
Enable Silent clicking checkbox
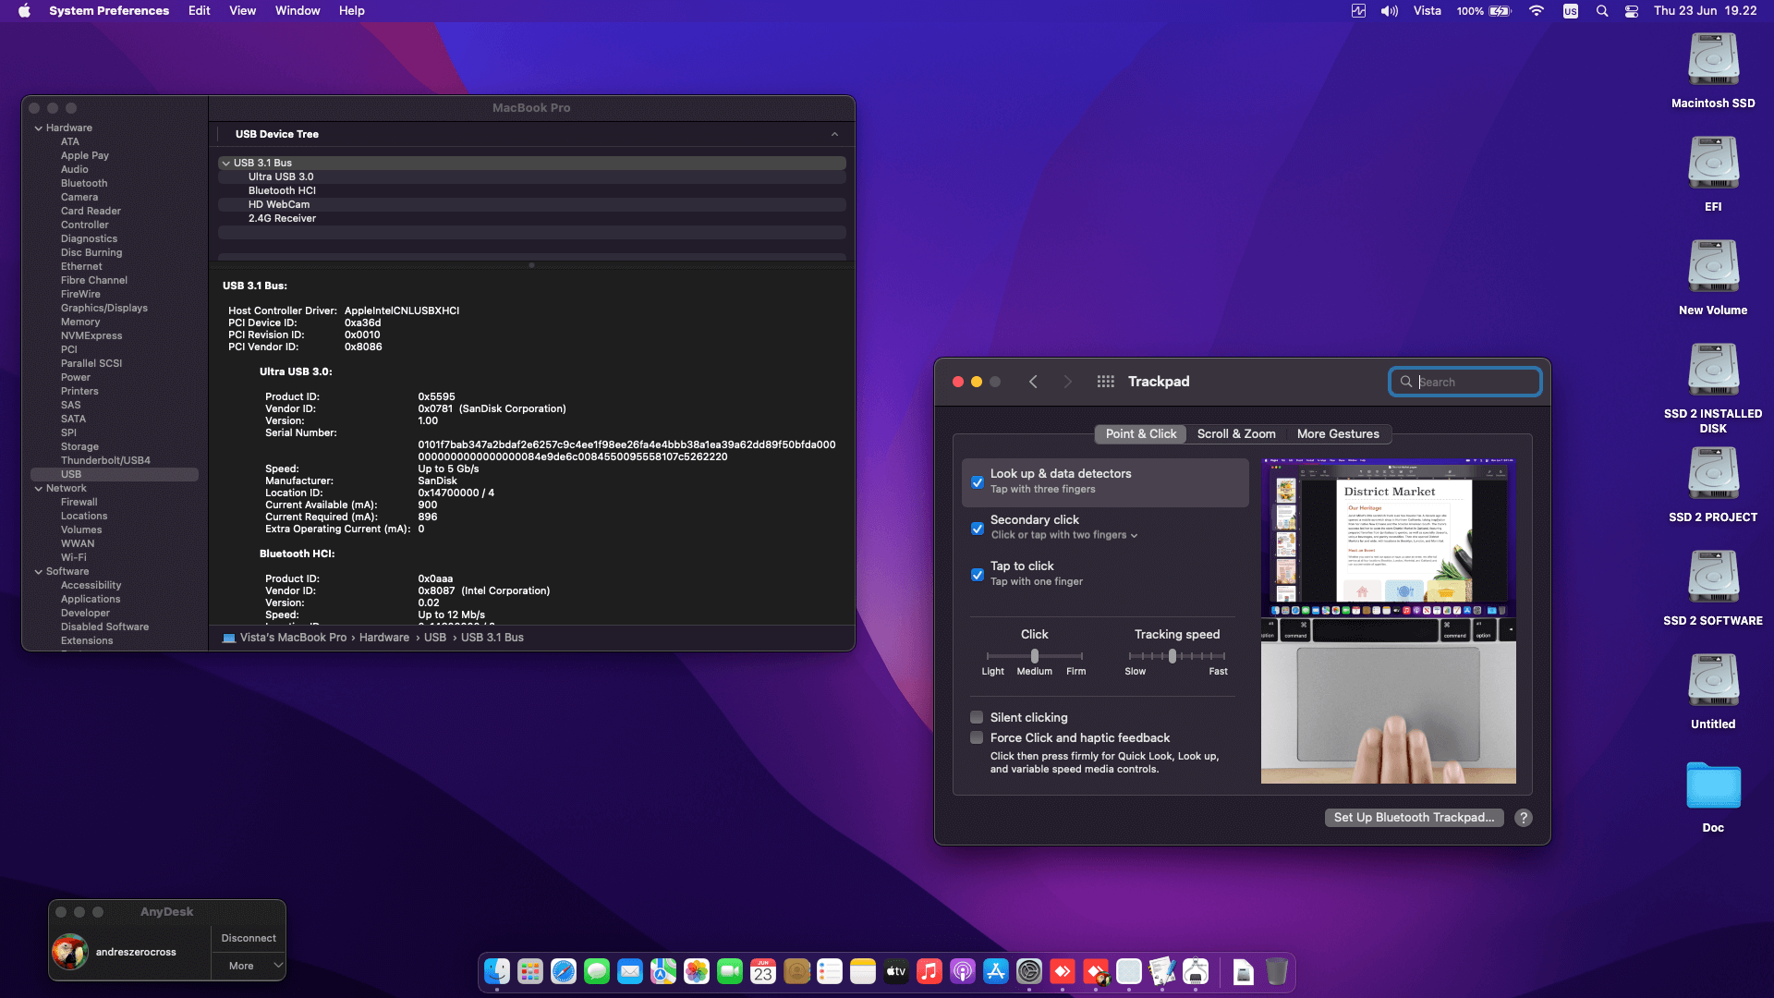pos(977,717)
